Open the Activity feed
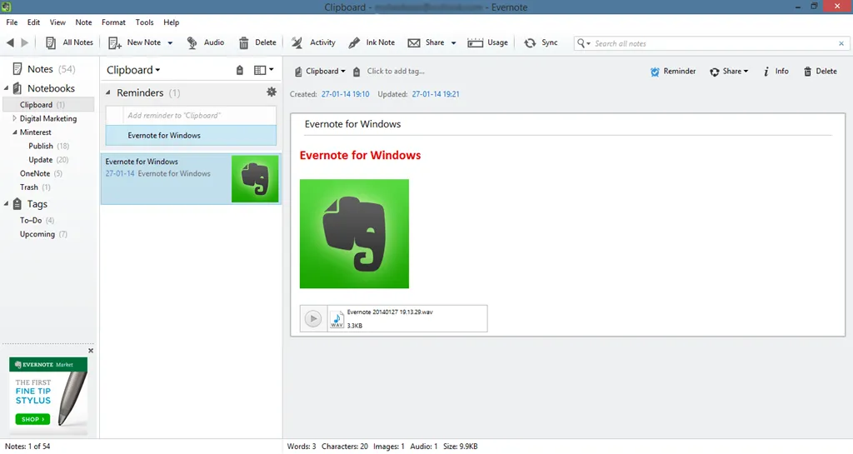 tap(313, 42)
